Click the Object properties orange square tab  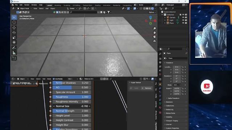coord(160,84)
